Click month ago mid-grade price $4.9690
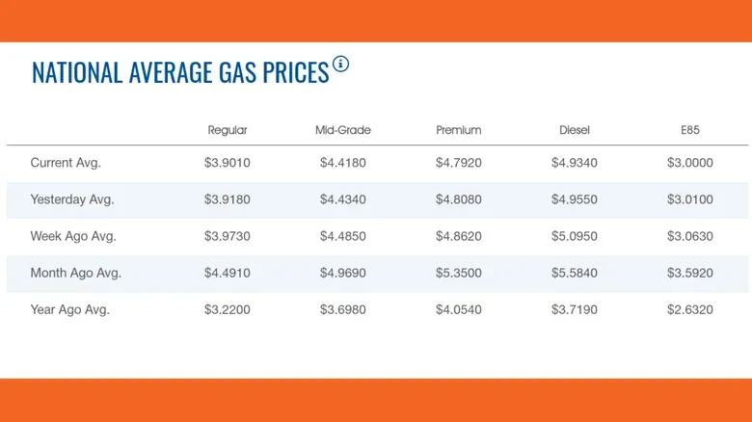 coord(343,273)
